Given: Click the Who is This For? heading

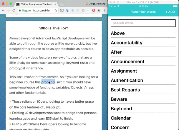Looking at the screenshot, I should [x=54, y=28].
